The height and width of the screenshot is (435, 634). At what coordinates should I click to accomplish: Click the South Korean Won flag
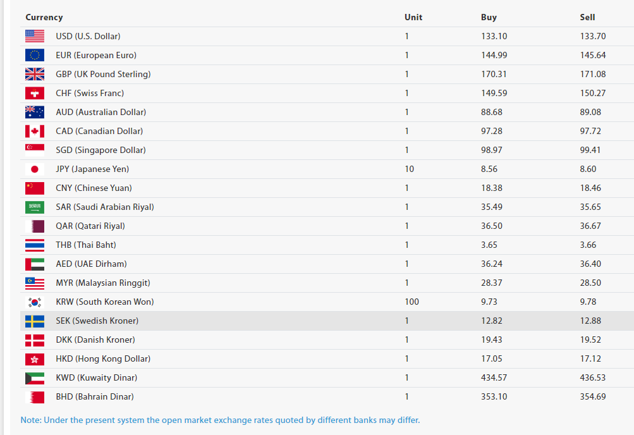(35, 302)
